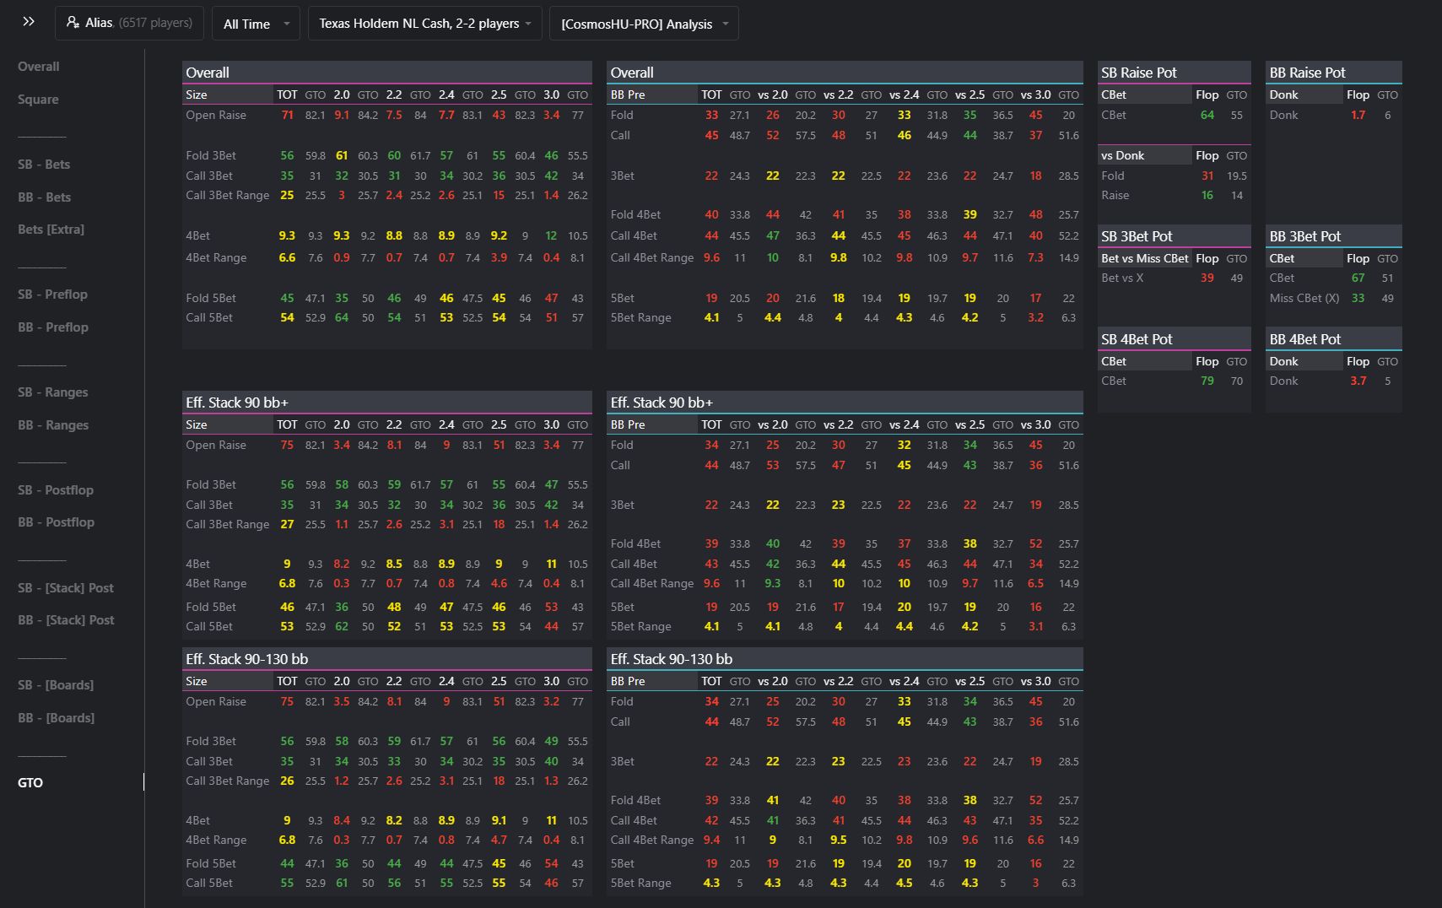Viewport: 1442px width, 908px height.
Task: Collapse the sidebar with double-chevron icon
Action: pos(29,22)
